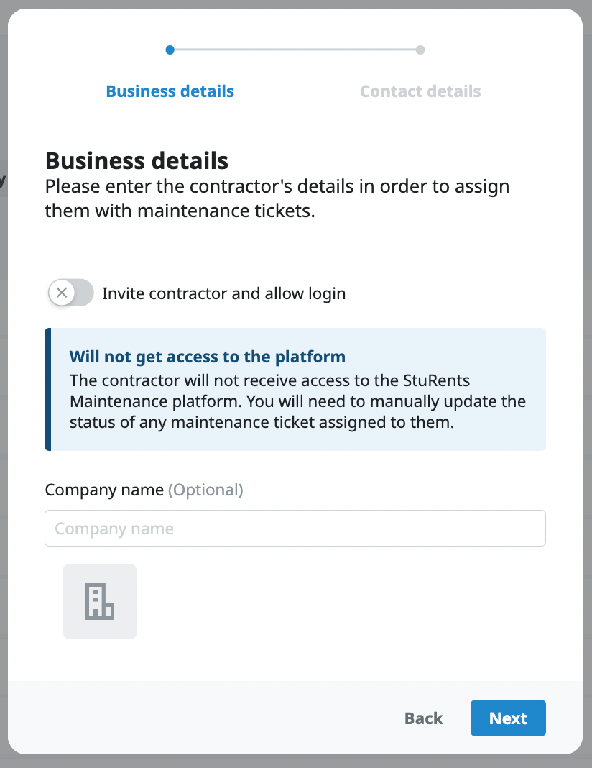Focus the Company name input field
592x768 pixels.
pyautogui.click(x=295, y=529)
